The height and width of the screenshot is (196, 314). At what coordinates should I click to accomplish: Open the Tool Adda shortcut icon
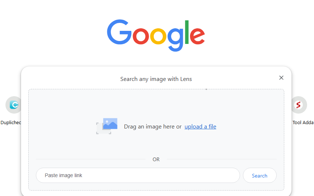(x=298, y=105)
